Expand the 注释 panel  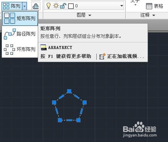[148, 15]
